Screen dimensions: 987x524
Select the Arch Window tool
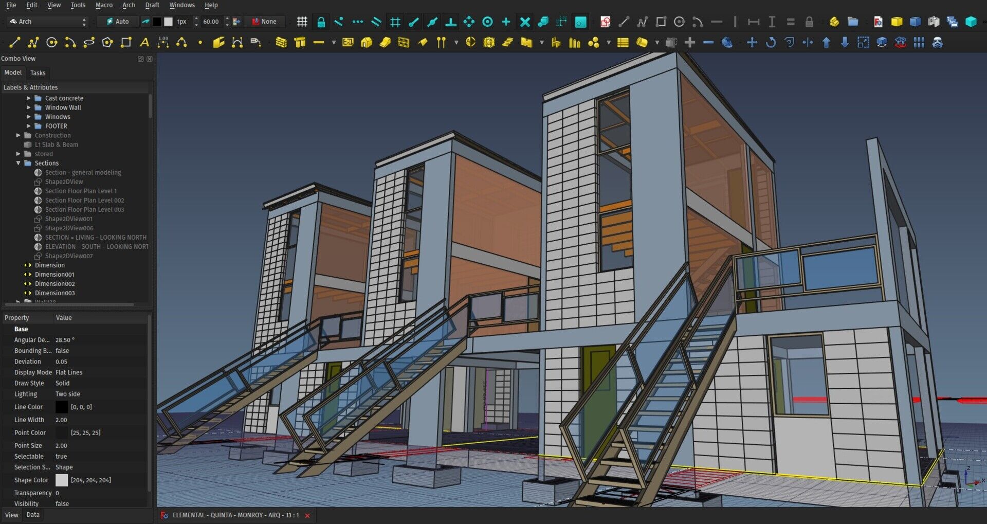tap(404, 43)
